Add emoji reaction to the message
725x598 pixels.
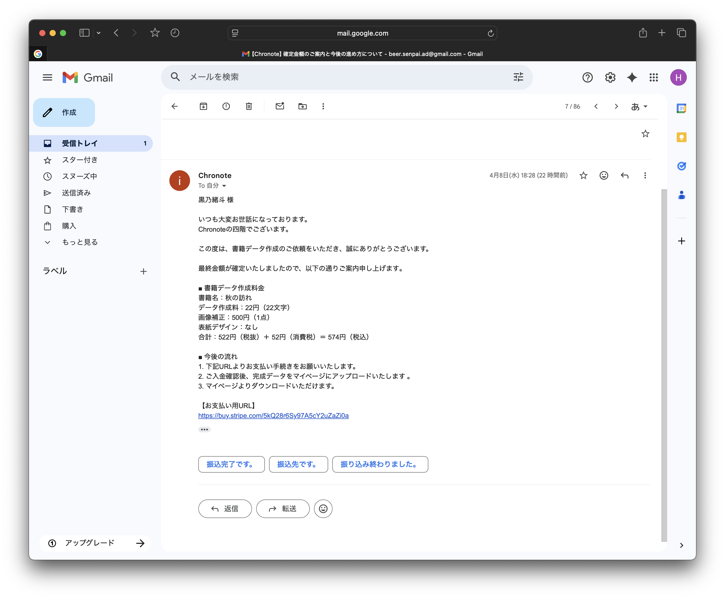click(x=604, y=175)
